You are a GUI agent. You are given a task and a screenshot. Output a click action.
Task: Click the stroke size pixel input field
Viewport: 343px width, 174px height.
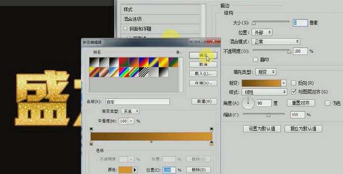point(300,23)
